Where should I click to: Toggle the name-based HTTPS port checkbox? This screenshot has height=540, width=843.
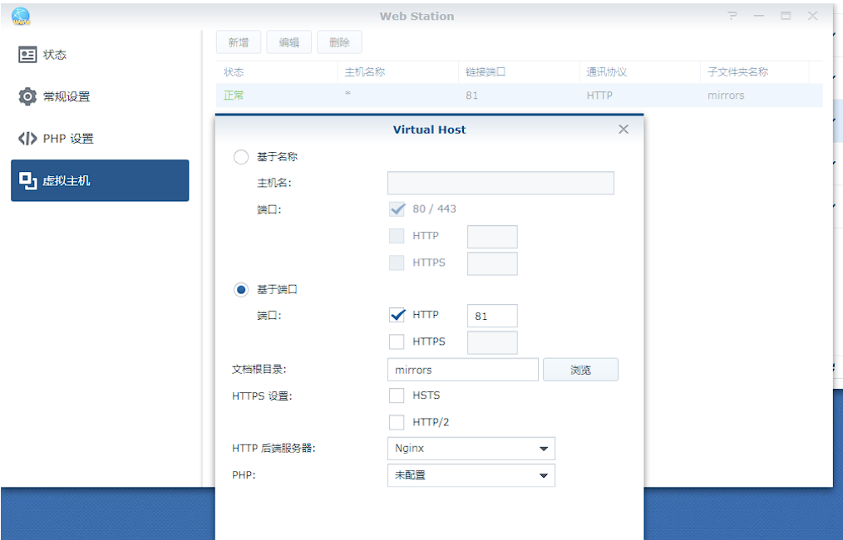click(397, 263)
